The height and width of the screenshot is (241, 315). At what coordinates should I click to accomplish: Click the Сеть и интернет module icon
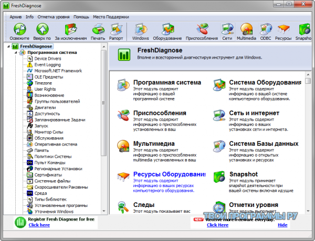(219, 115)
